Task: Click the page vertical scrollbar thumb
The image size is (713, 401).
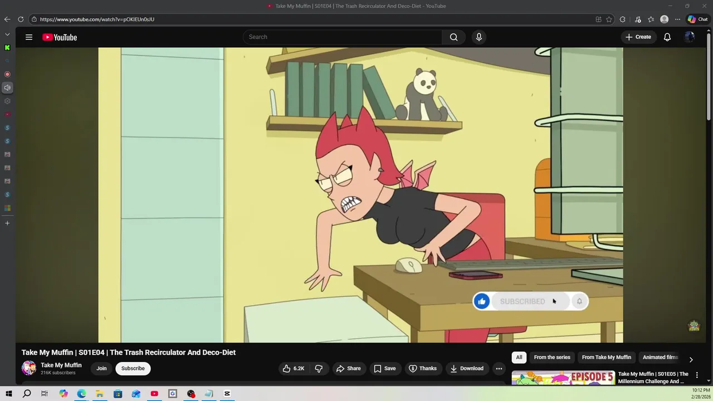Action: tap(709, 78)
